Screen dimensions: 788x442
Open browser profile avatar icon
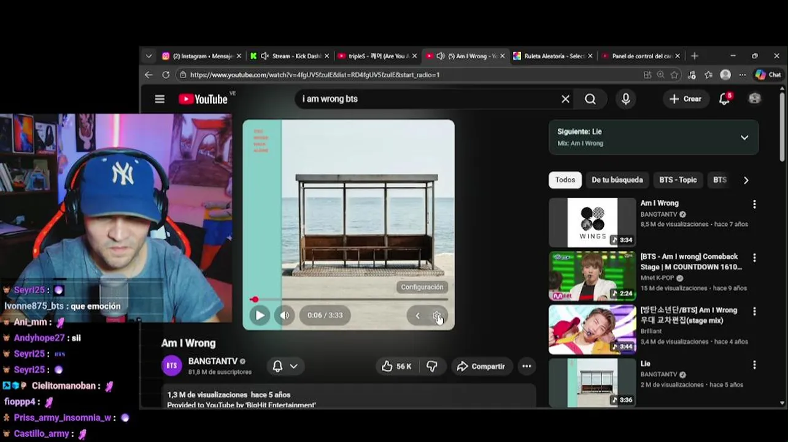coord(725,75)
